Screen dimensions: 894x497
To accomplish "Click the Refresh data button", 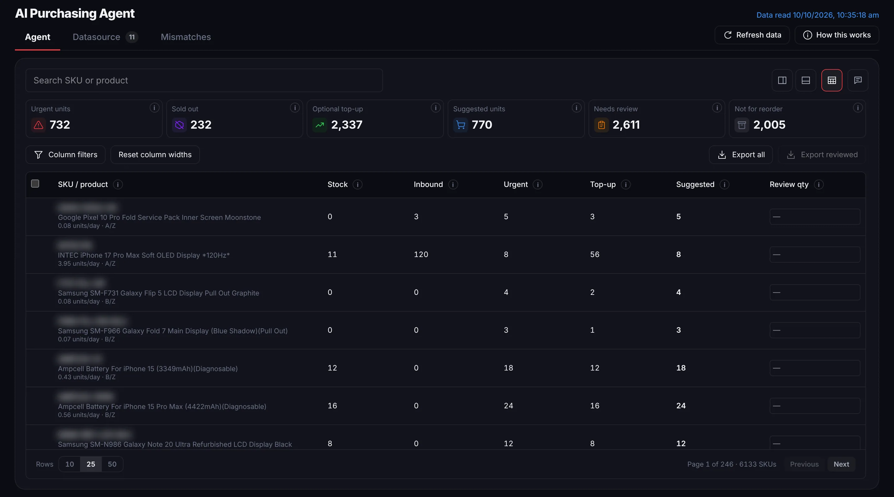I will point(752,35).
